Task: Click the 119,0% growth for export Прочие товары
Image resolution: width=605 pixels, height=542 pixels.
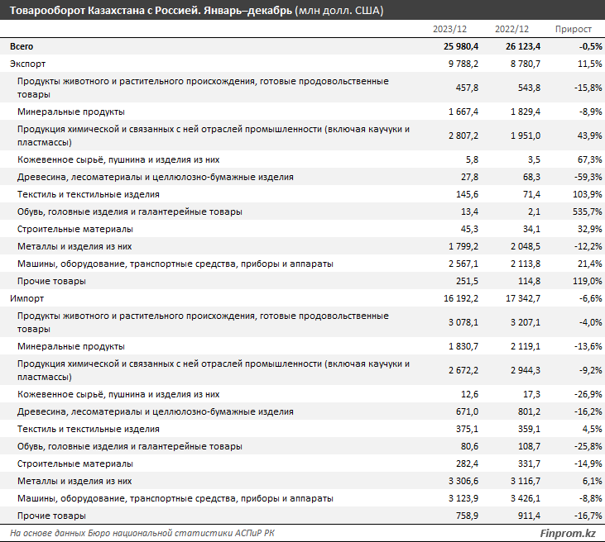Action: (579, 281)
